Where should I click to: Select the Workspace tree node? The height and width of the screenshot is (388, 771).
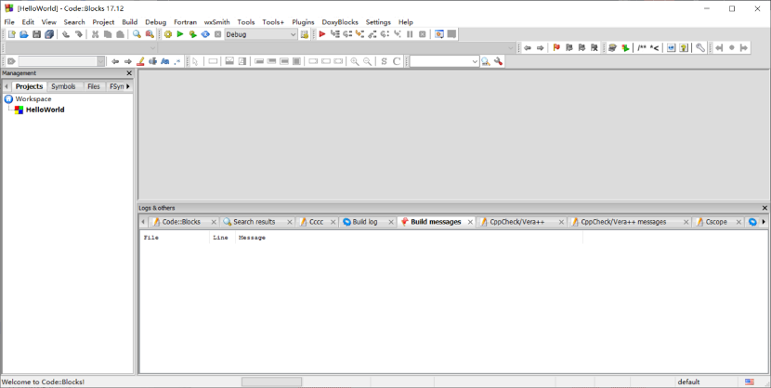tap(33, 98)
